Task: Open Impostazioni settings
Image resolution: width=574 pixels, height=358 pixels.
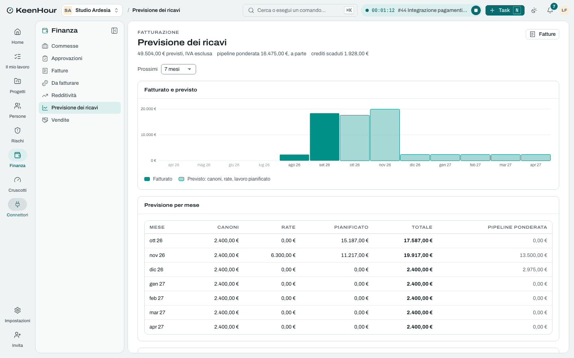Action: coord(18,315)
